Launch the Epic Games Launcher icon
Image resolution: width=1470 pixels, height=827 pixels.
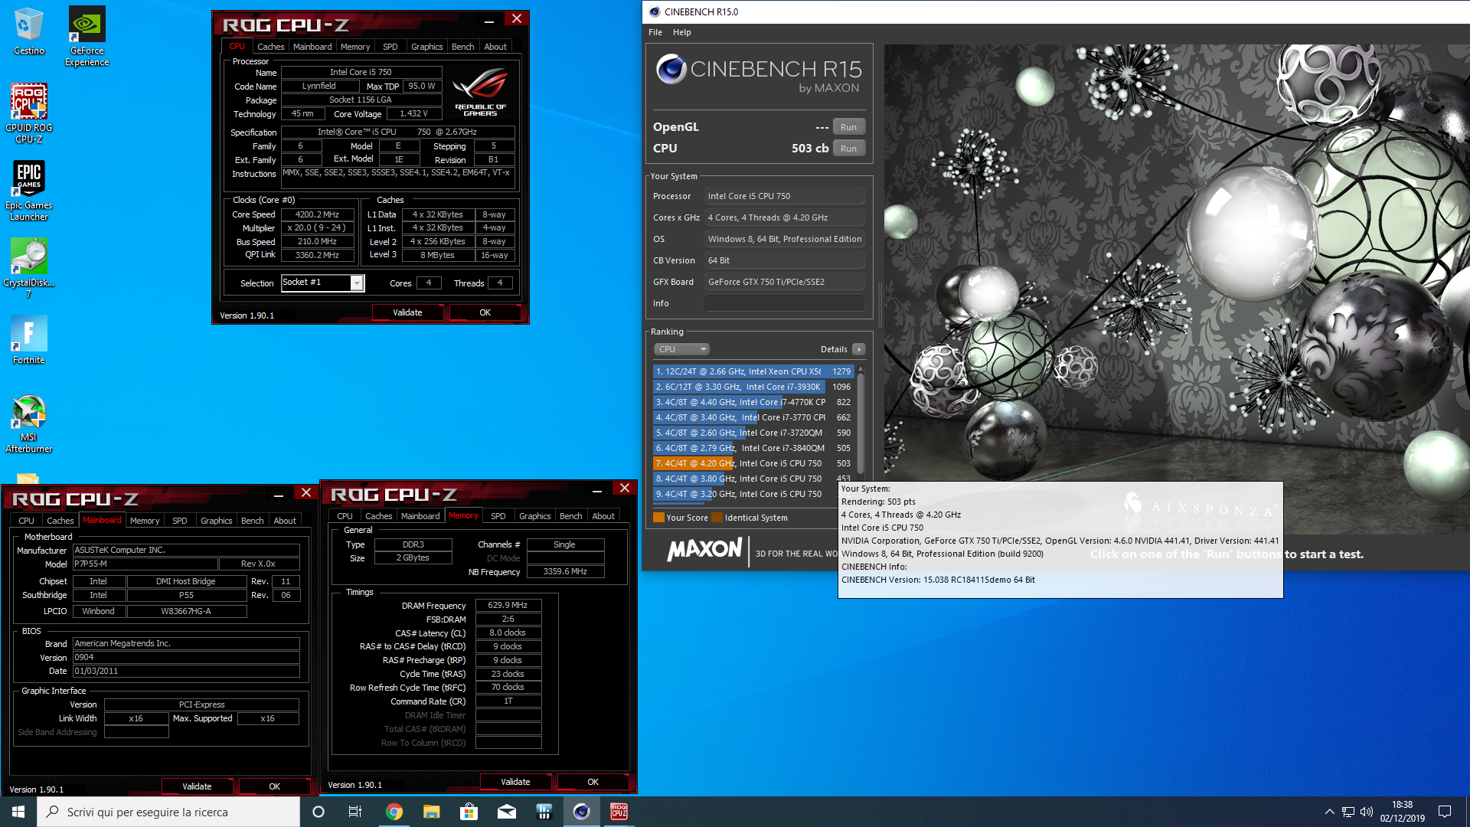point(28,191)
